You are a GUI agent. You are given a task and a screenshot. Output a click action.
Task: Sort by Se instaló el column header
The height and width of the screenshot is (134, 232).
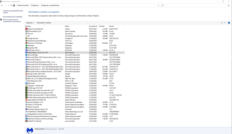pyautogui.click(x=93, y=26)
